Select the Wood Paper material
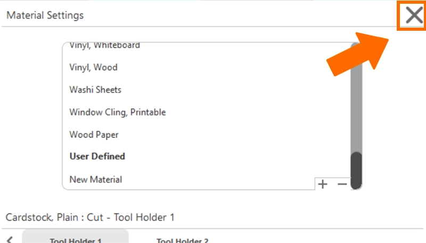 click(94, 135)
